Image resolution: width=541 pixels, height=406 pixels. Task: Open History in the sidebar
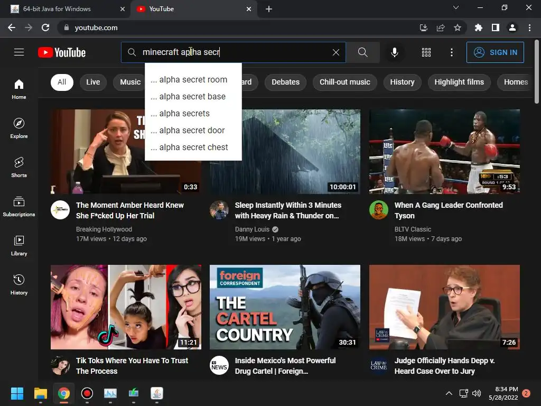(x=19, y=285)
